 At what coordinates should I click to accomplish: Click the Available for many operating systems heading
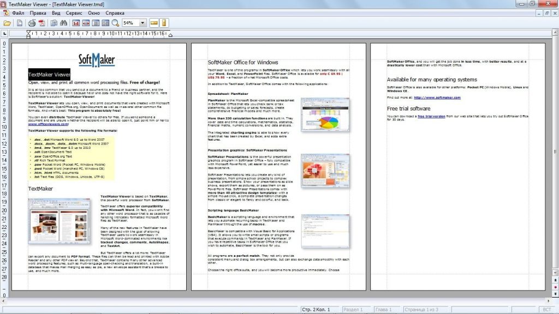coord(432,80)
